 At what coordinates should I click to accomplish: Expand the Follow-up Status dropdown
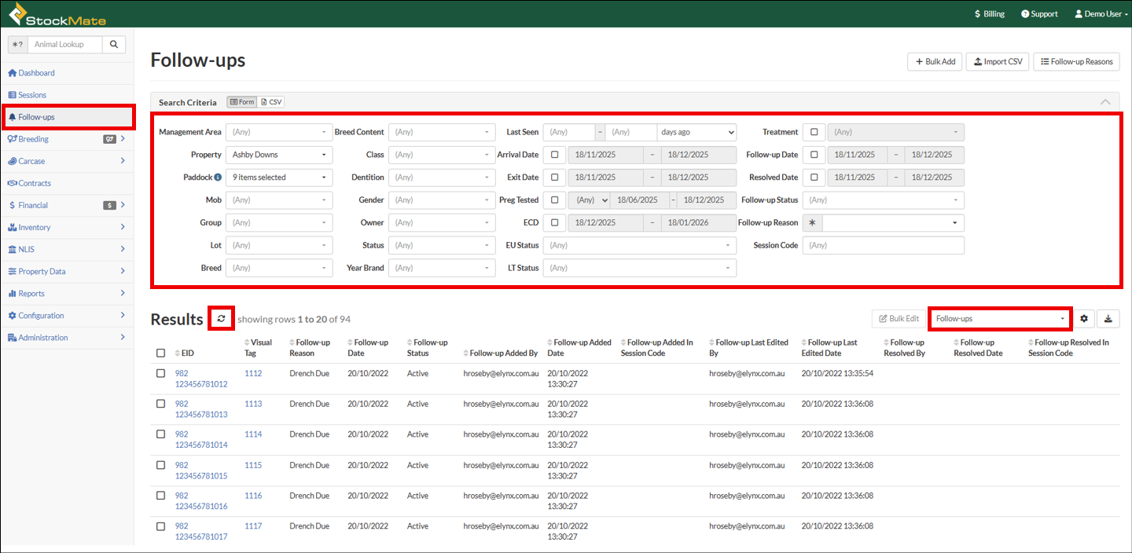pos(883,200)
